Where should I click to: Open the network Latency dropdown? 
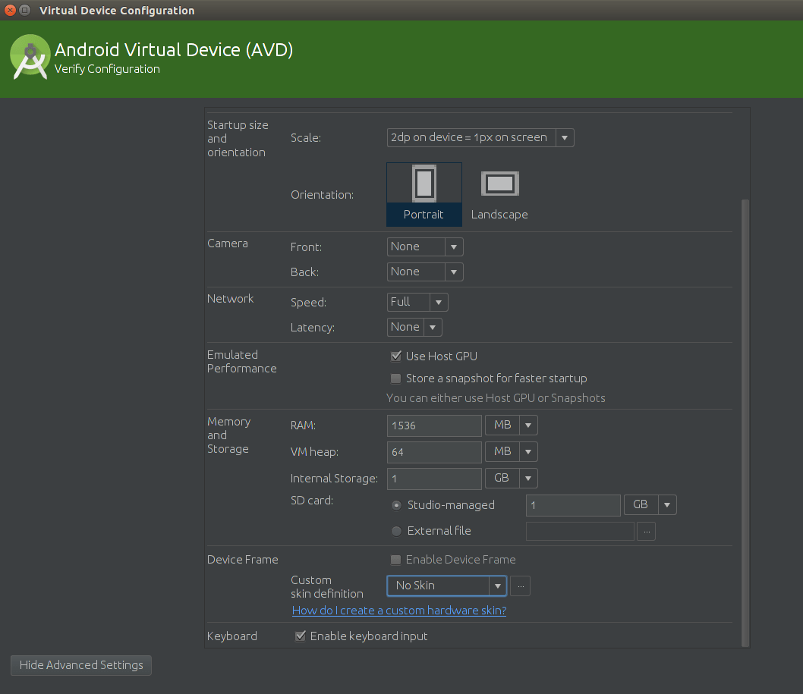[414, 327]
